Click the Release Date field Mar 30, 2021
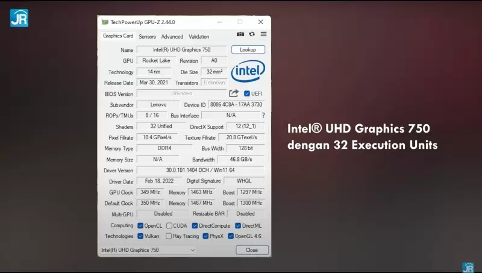Image resolution: width=482 pixels, height=273 pixels. [154, 83]
